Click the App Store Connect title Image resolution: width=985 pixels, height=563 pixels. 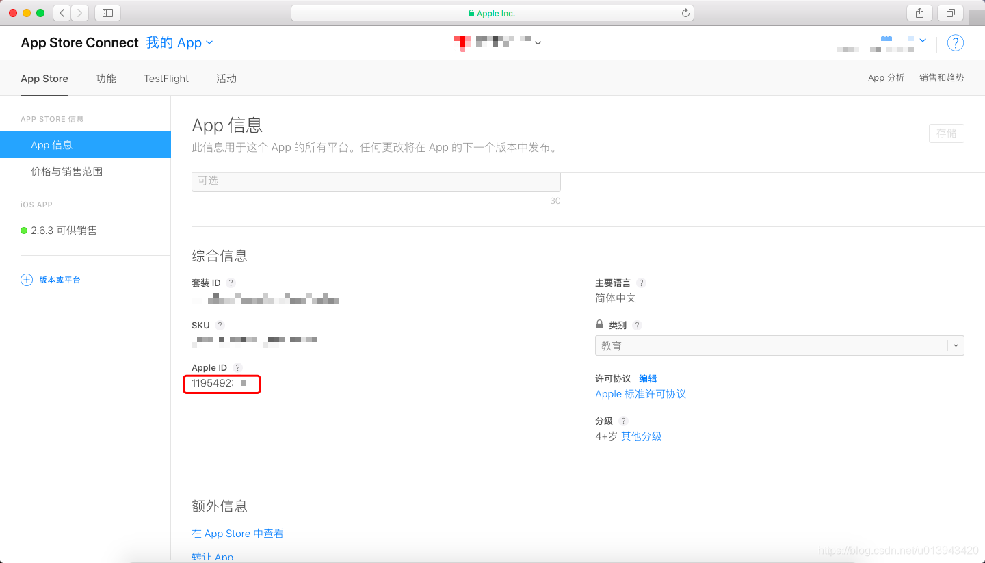pyautogui.click(x=79, y=42)
